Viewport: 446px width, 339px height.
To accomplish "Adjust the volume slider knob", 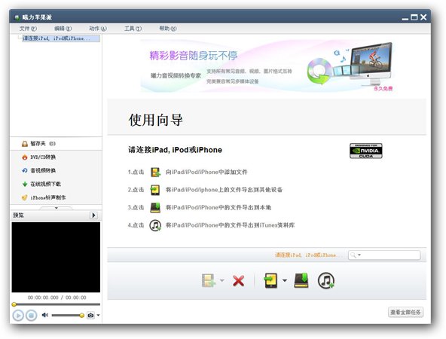I will (82, 315).
